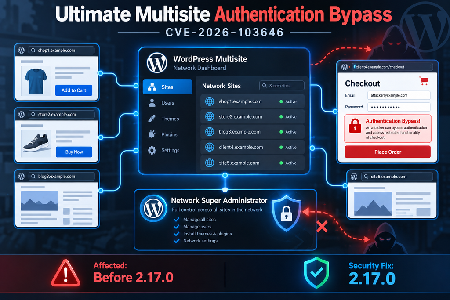The image size is (450, 300).
Task: Click WordPress icon in site5 browser window
Action: pos(354,177)
